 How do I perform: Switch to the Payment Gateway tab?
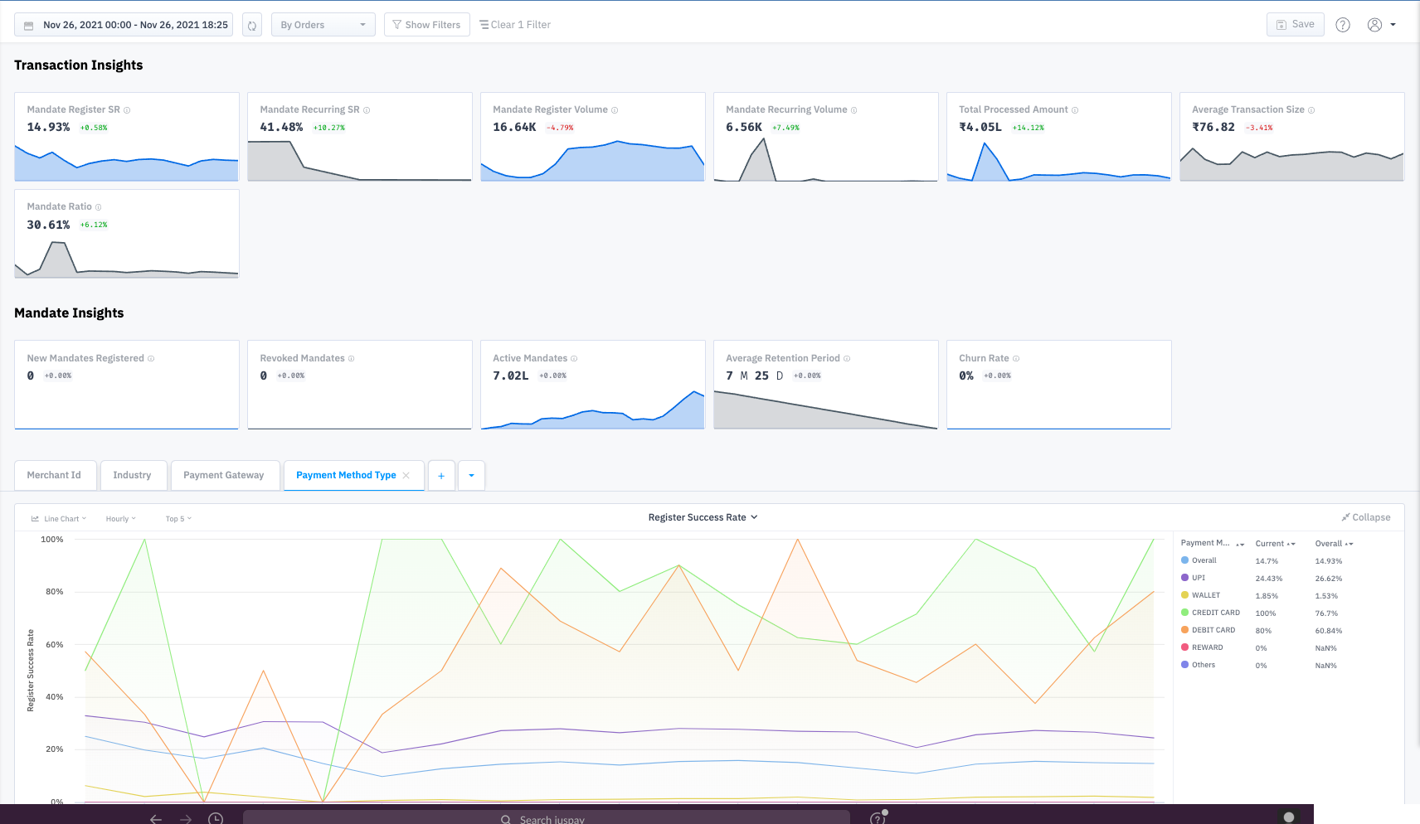pos(224,476)
